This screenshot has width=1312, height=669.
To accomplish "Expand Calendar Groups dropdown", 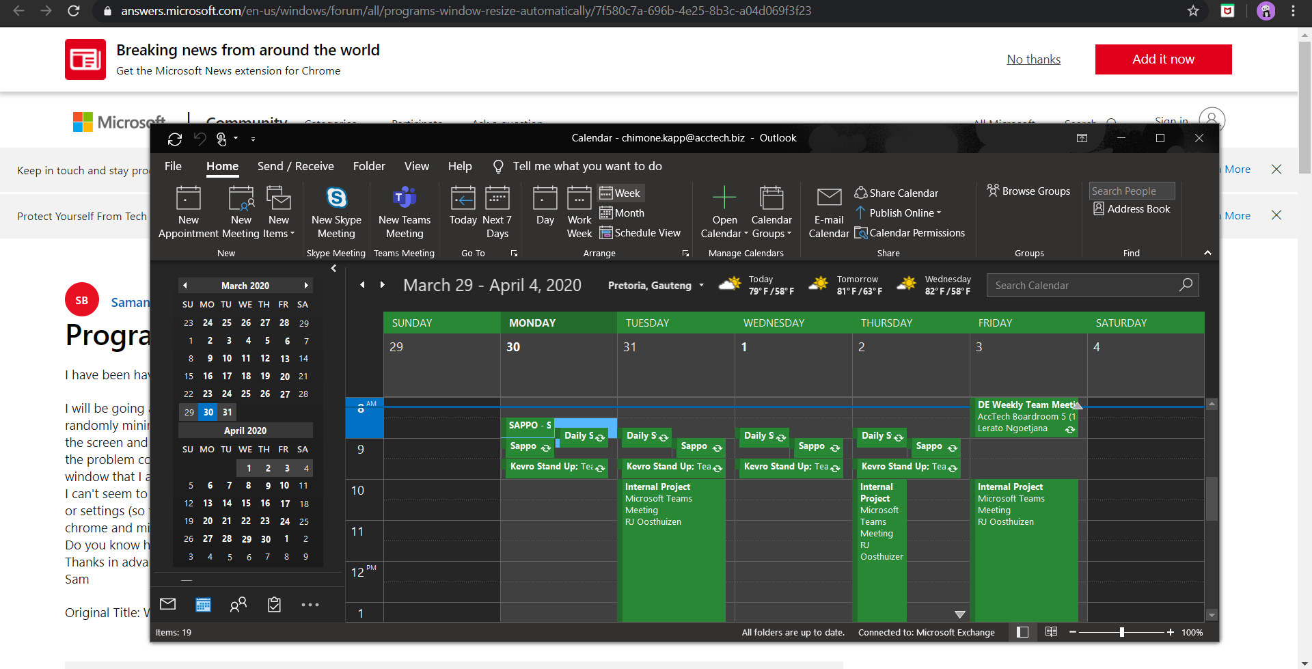I will (x=771, y=213).
